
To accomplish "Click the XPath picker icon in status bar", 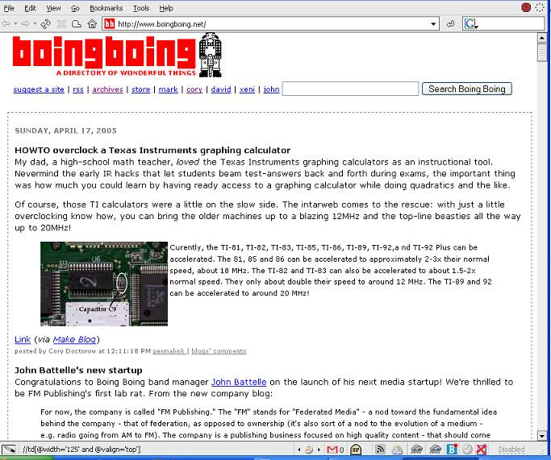I will pyautogui.click(x=9, y=449).
